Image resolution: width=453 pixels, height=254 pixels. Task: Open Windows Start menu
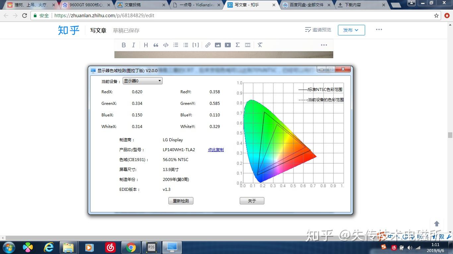click(8, 247)
